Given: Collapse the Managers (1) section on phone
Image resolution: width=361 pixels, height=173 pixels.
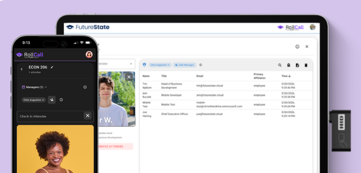Looking at the screenshot, I should click(x=46, y=87).
